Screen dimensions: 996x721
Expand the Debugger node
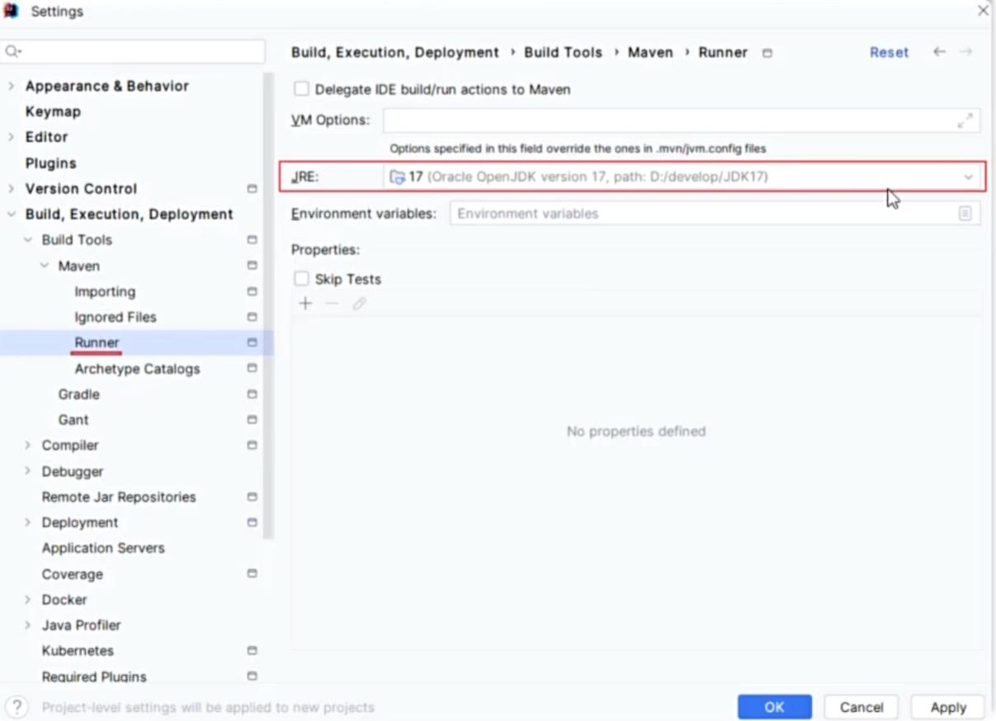coord(27,471)
